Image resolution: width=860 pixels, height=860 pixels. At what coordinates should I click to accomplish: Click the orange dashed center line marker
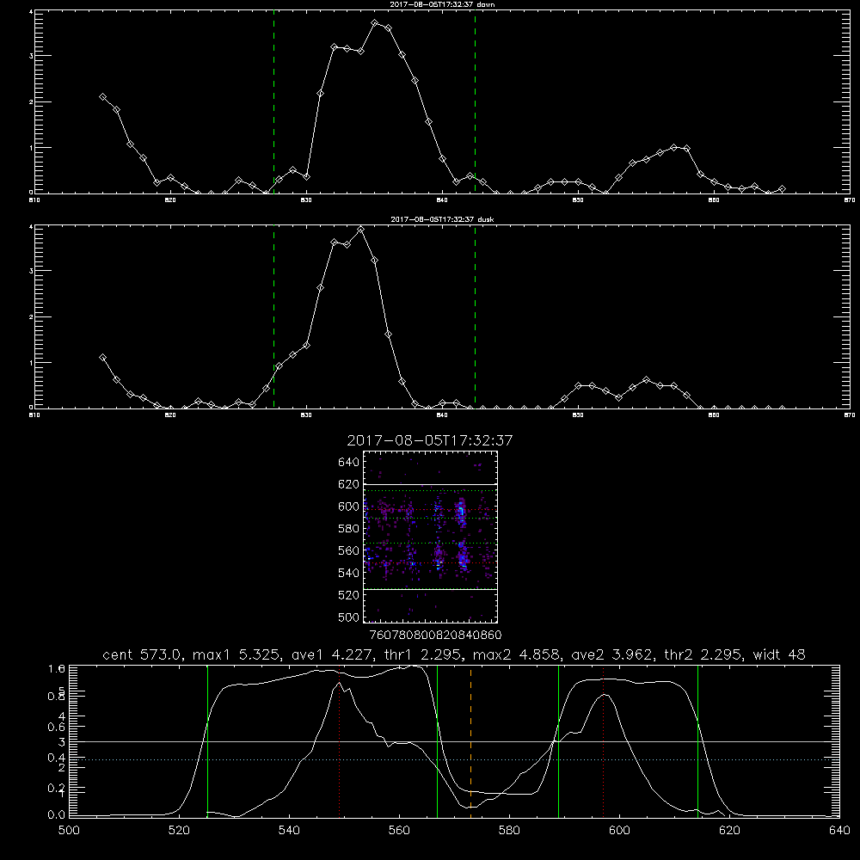pyautogui.click(x=470, y=740)
